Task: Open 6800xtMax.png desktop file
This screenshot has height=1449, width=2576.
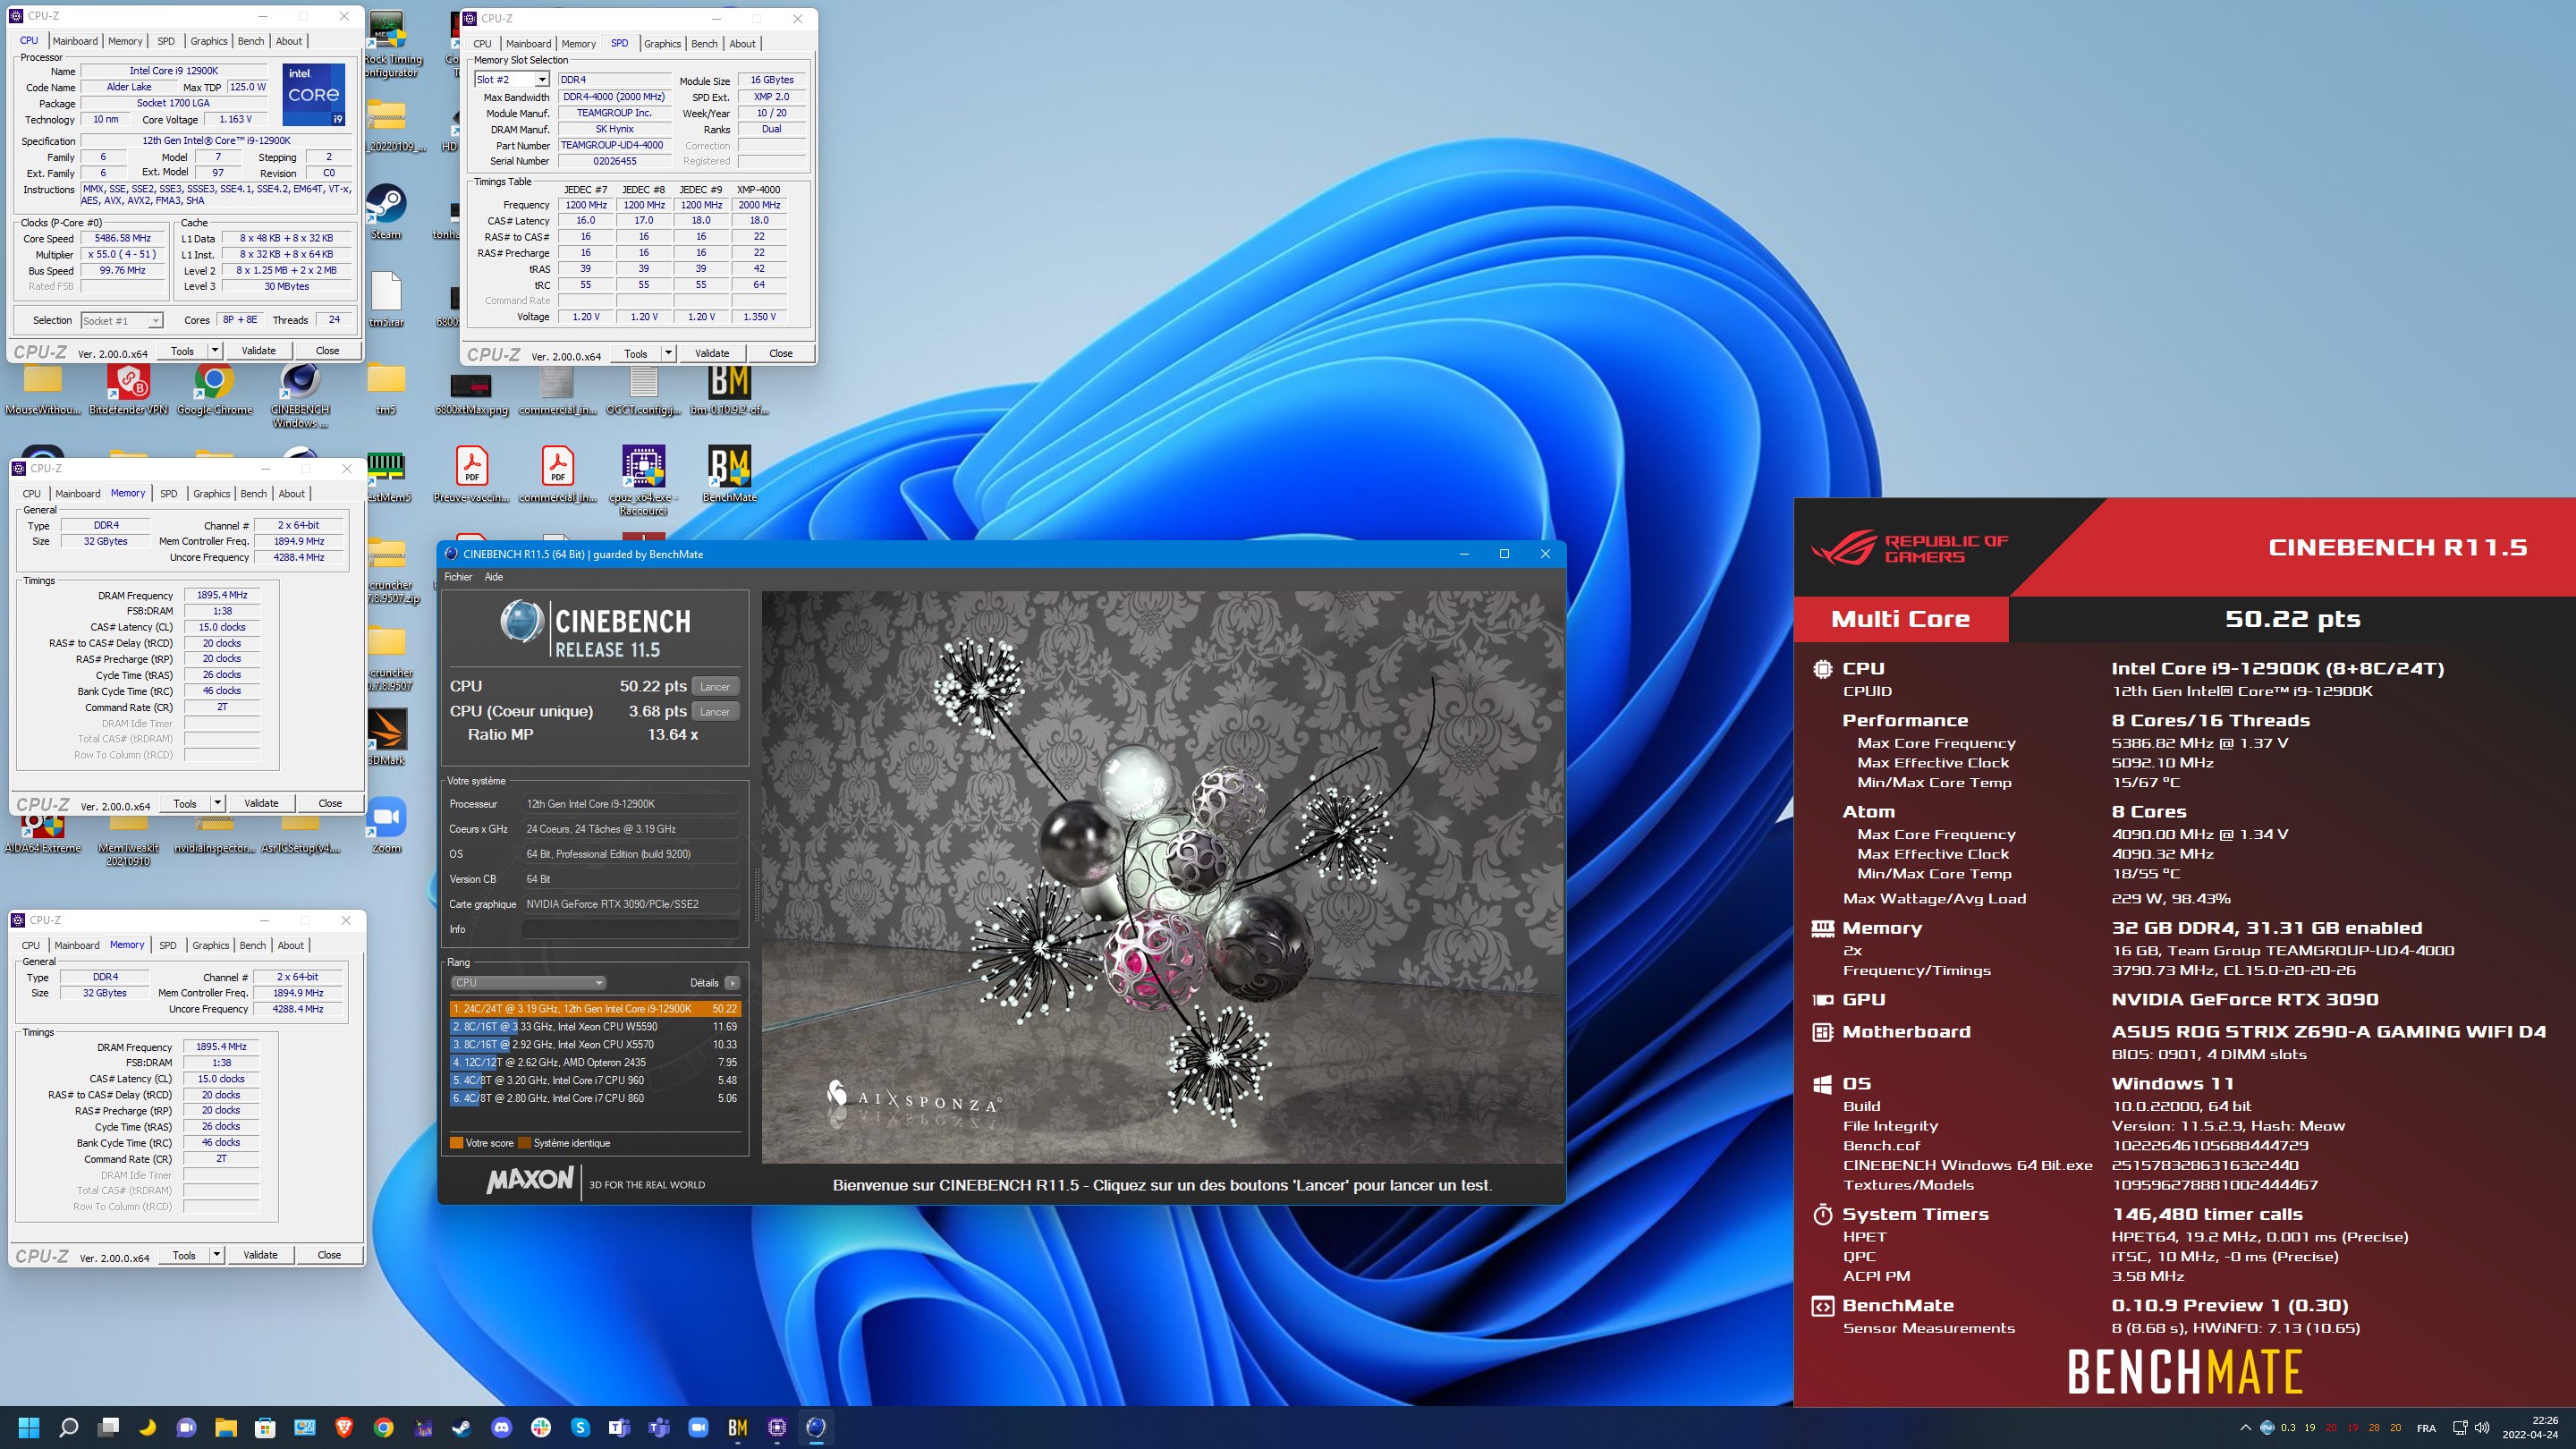Action: (471, 389)
